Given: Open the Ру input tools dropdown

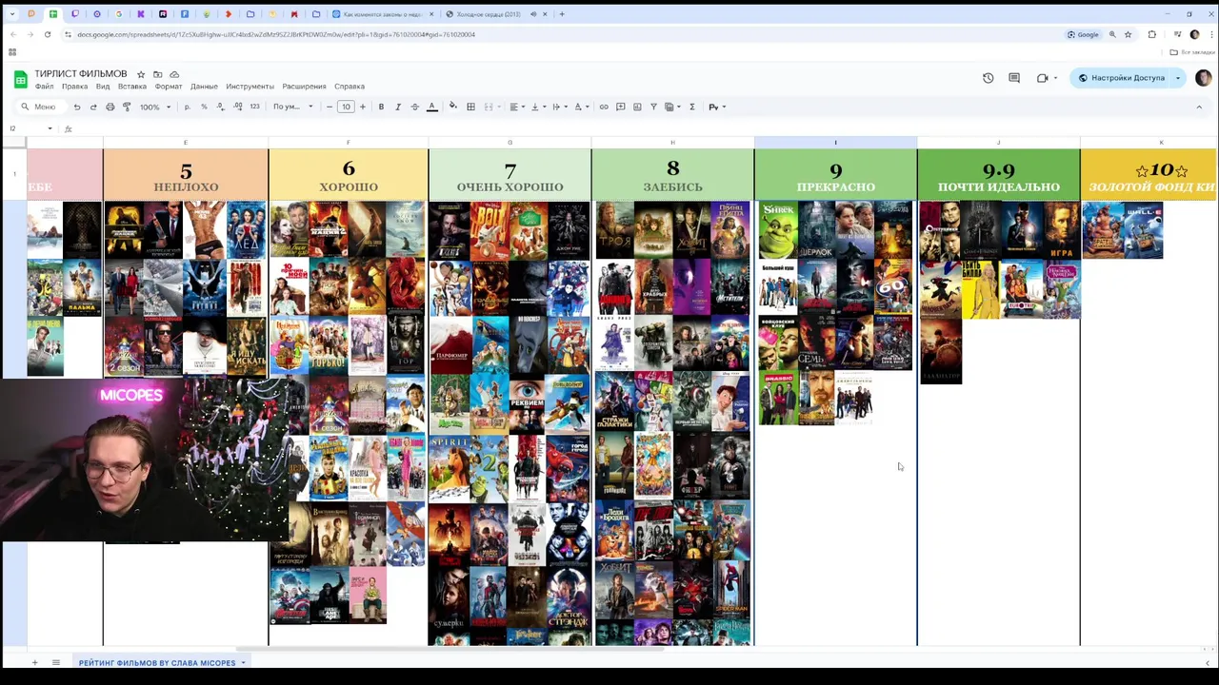Looking at the screenshot, I should pyautogui.click(x=717, y=107).
